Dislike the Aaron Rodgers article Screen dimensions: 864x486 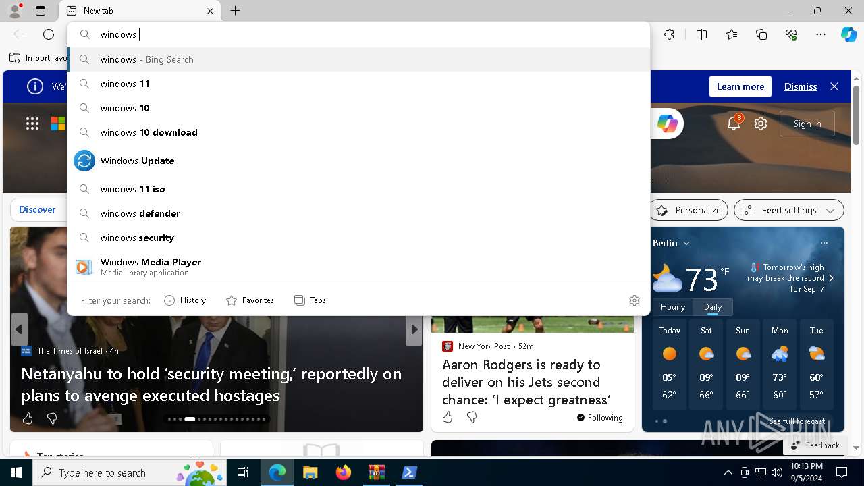[472, 418]
